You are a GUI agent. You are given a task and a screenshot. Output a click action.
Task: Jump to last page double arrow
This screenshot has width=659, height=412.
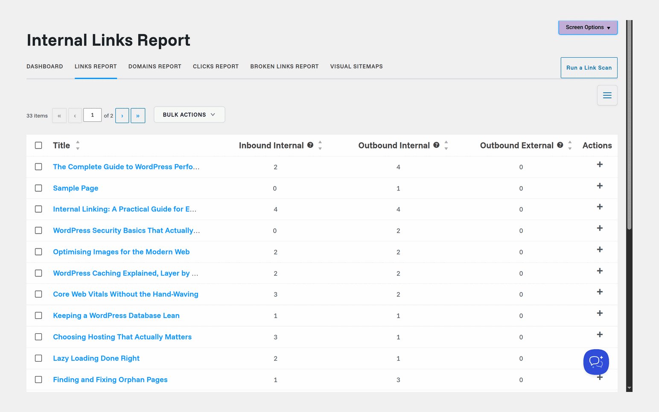[x=138, y=115]
